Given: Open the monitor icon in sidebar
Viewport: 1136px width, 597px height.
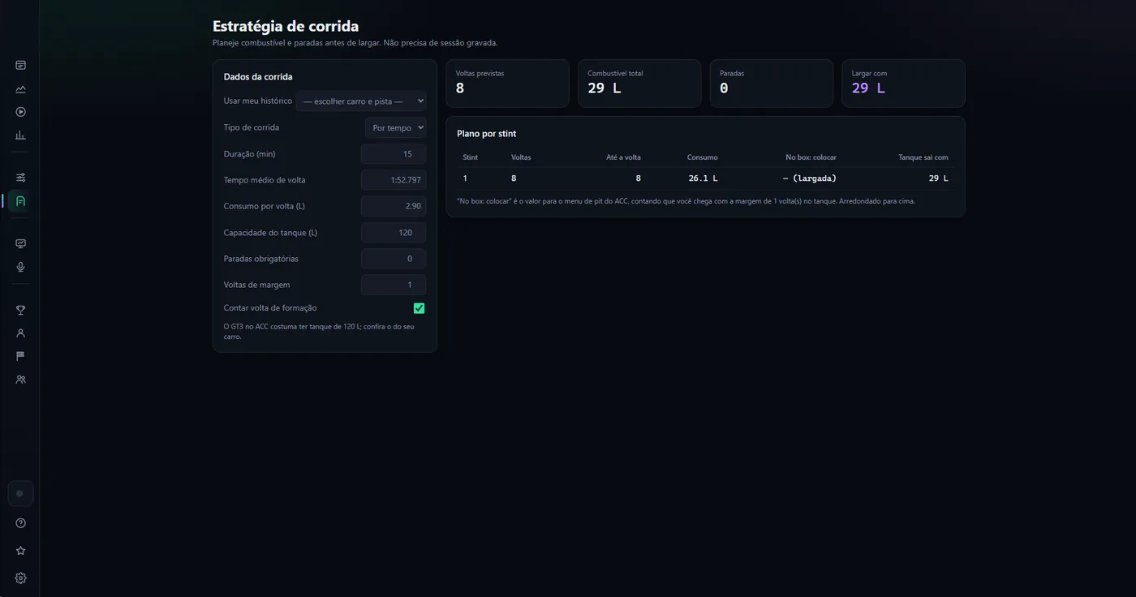Looking at the screenshot, I should pos(20,243).
